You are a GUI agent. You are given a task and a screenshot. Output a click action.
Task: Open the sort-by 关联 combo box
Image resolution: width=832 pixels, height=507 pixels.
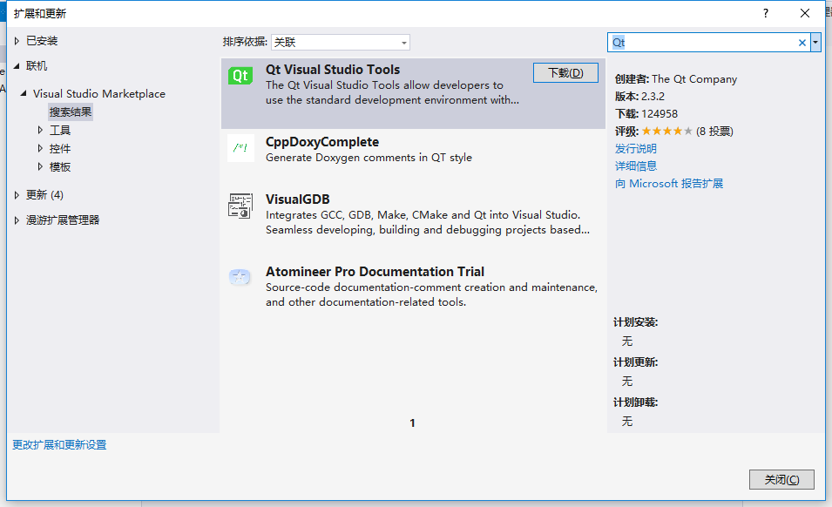(x=340, y=42)
